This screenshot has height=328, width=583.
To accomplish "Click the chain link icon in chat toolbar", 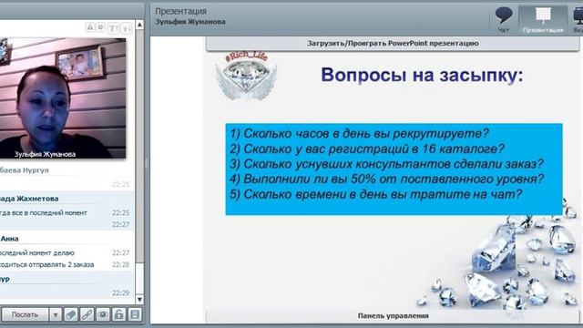I will point(87,314).
